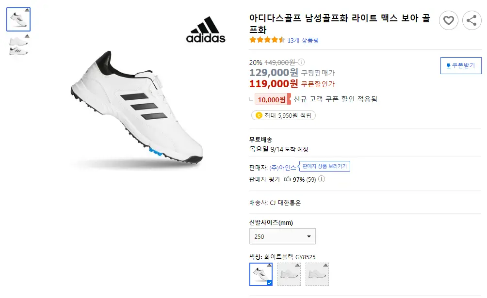
Task: Choose the third color option swatch
Action: (317, 274)
